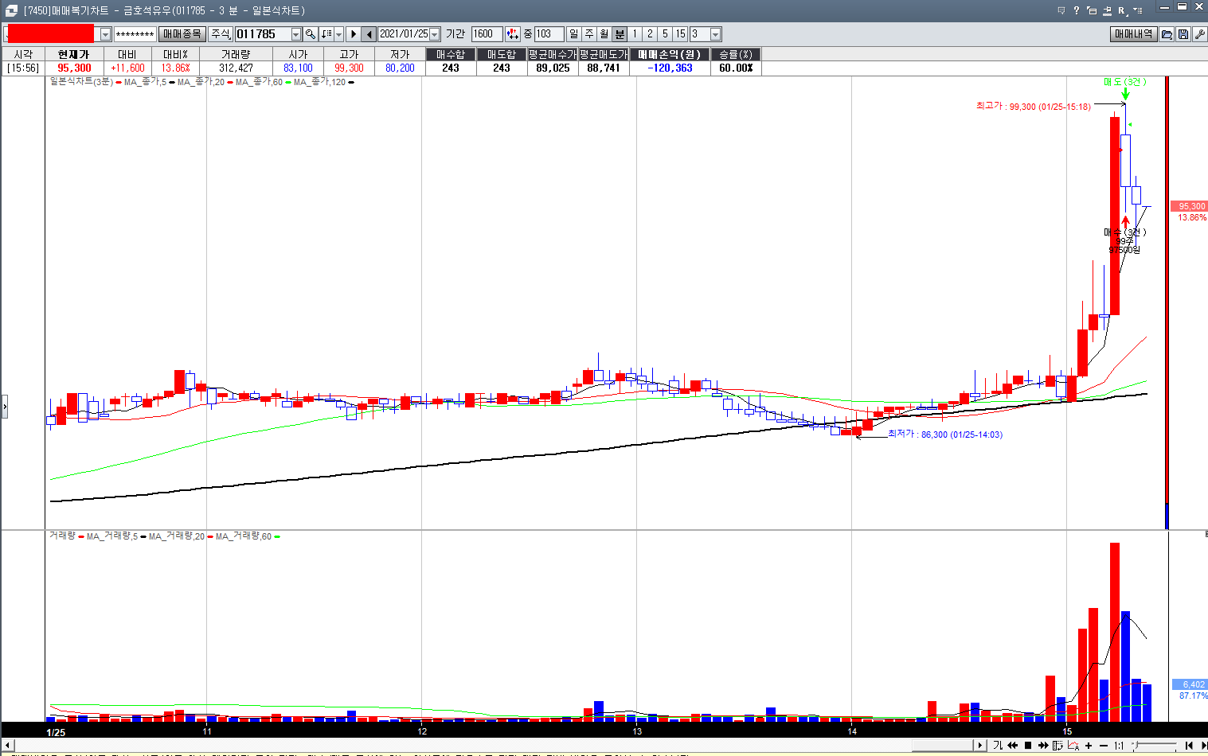The width and height of the screenshot is (1208, 756).
Task: Click the 매매종목 button
Action: click(x=182, y=34)
